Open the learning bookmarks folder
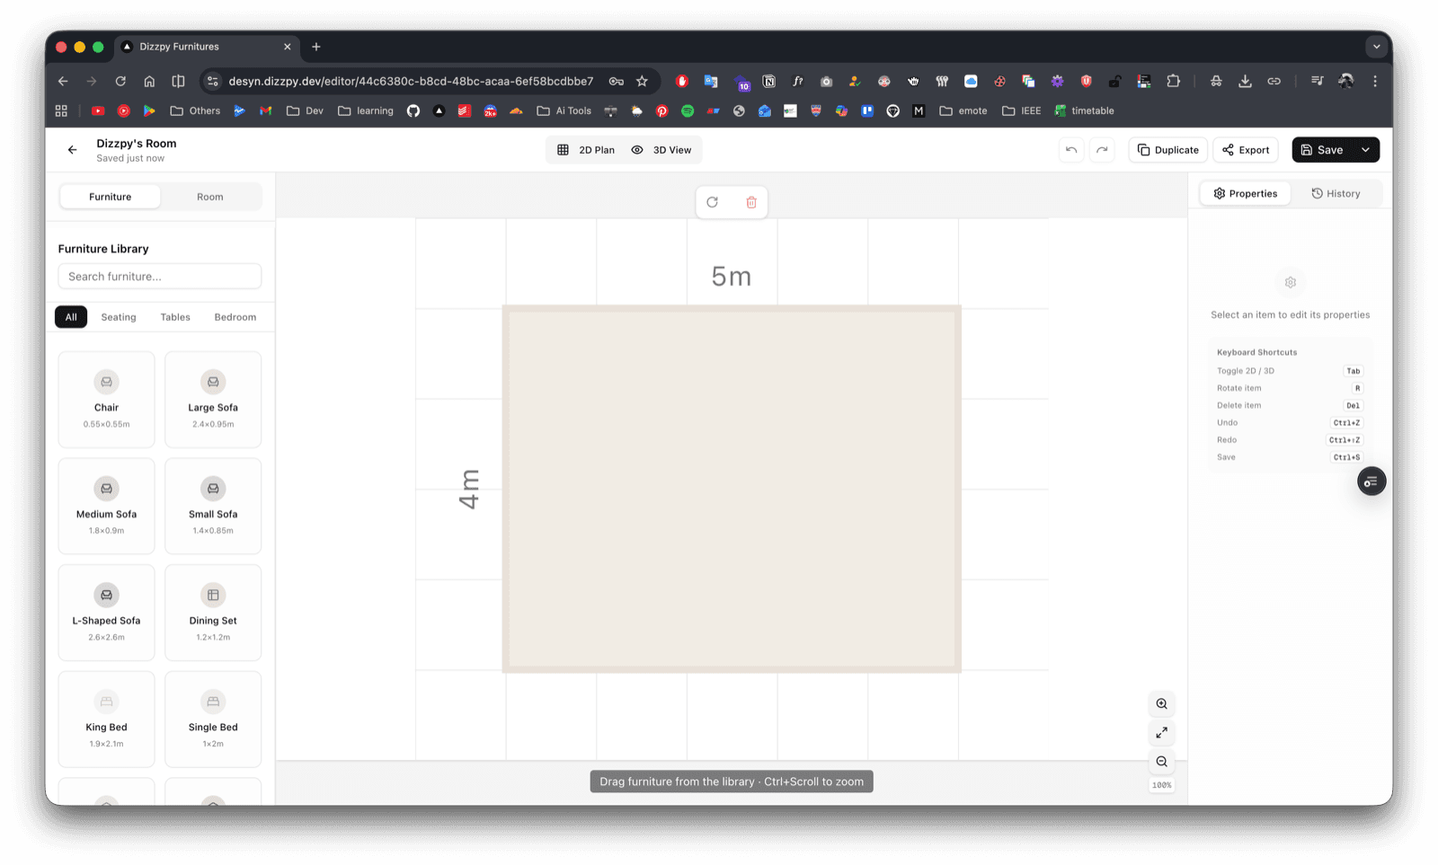The height and width of the screenshot is (865, 1438). [x=366, y=110]
